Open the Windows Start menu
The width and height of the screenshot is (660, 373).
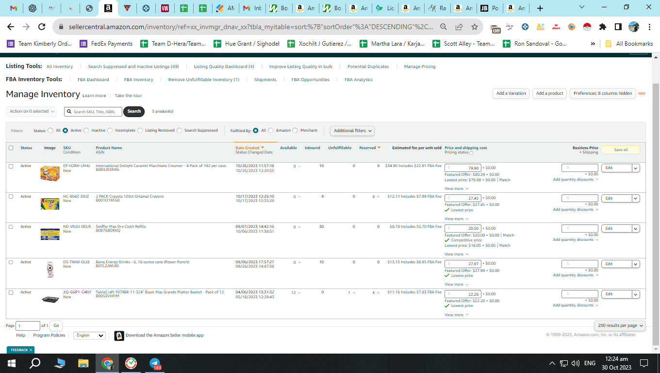[12, 363]
